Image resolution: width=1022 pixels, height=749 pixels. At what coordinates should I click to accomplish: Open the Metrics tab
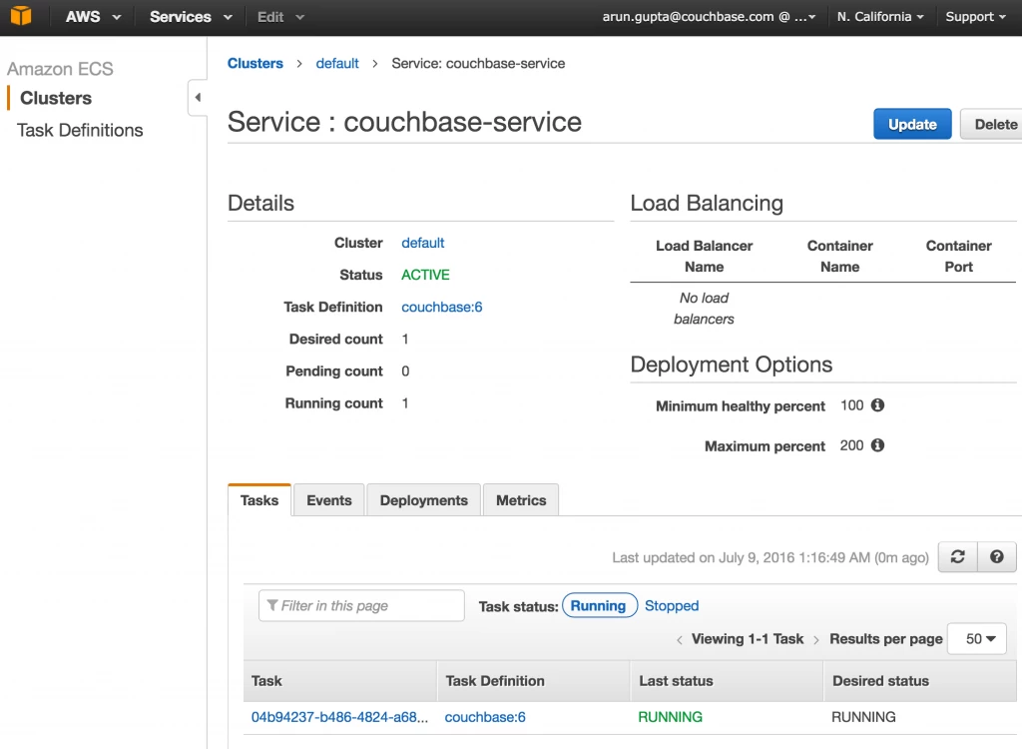point(521,500)
